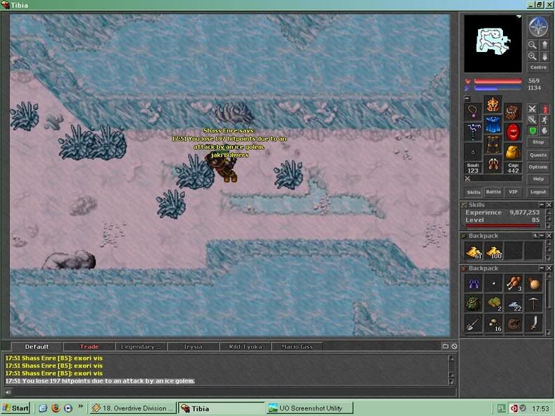The image size is (555, 416).
Task: Close the Backpack containing gold coins
Action: click(549, 236)
